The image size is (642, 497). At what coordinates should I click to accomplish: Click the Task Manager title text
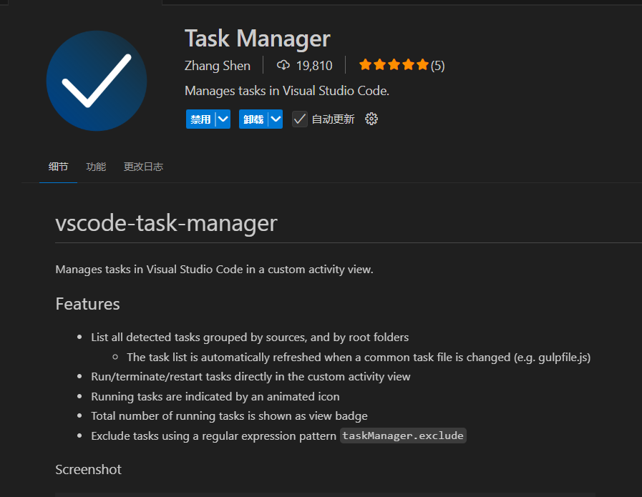[258, 39]
